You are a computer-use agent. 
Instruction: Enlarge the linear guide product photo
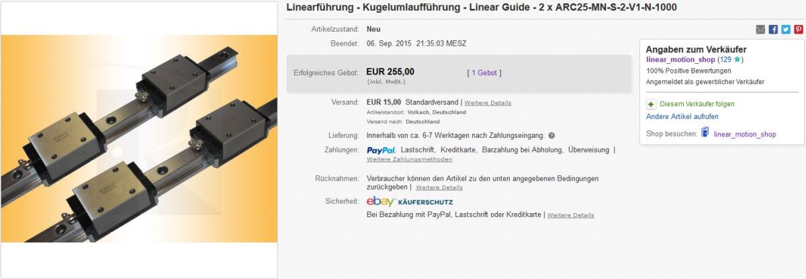pyautogui.click(x=139, y=139)
